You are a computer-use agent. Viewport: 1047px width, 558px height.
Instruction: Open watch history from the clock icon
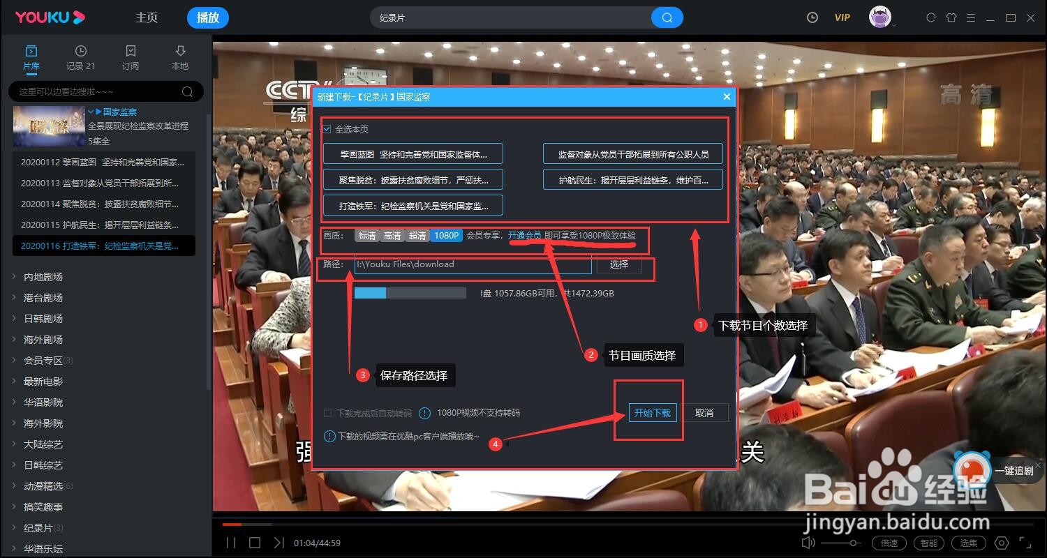[812, 17]
